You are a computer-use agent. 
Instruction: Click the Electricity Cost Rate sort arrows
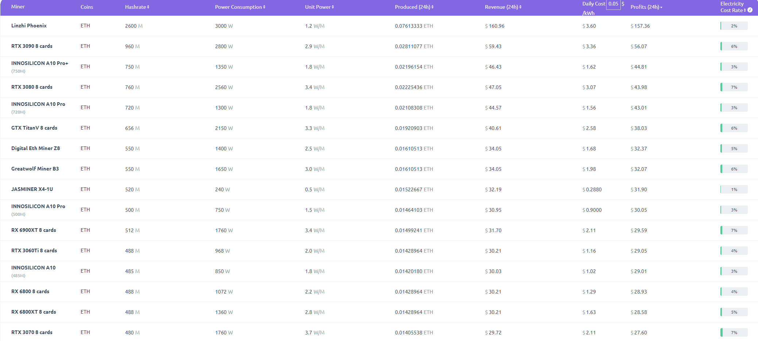click(x=745, y=10)
